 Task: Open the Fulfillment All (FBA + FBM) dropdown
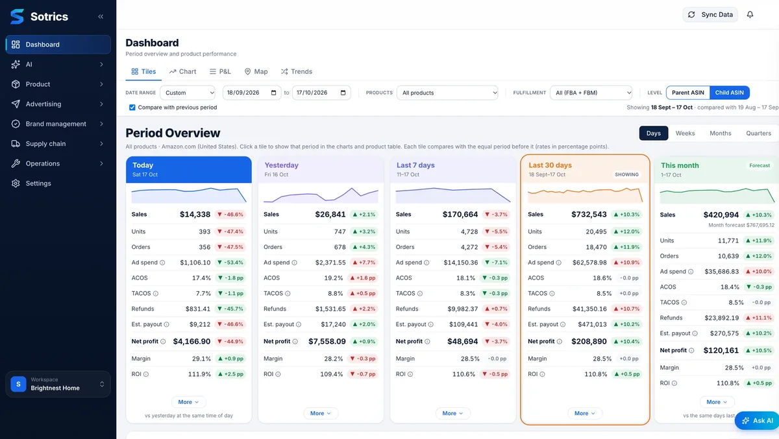point(591,93)
